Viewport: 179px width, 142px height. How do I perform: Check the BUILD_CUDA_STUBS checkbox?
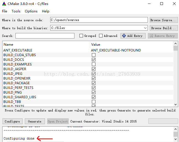coord(93,55)
